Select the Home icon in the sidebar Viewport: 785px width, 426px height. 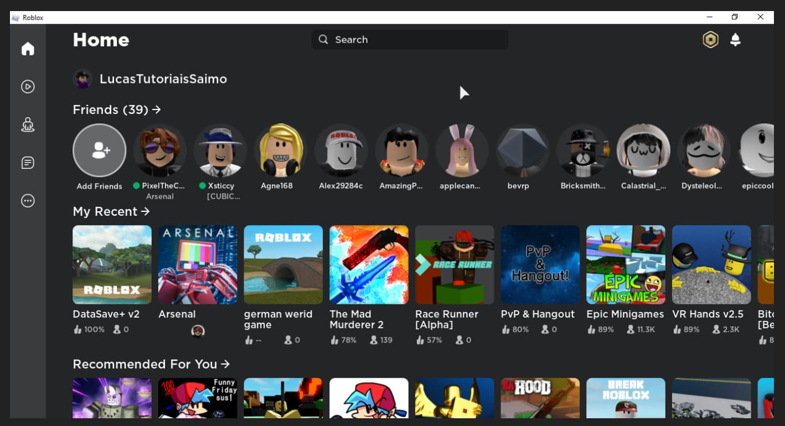click(28, 49)
